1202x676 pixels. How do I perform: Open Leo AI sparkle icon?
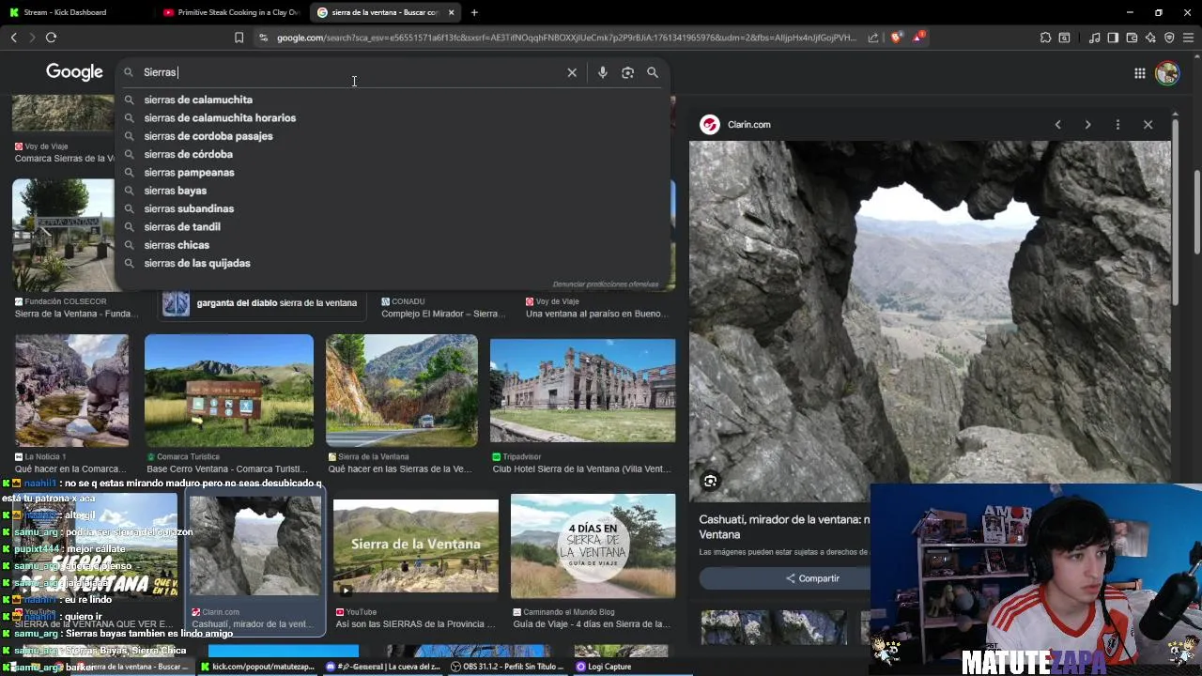pyautogui.click(x=1150, y=38)
